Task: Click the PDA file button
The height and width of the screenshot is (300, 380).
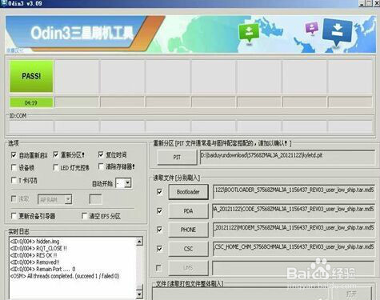Action: [x=188, y=211]
